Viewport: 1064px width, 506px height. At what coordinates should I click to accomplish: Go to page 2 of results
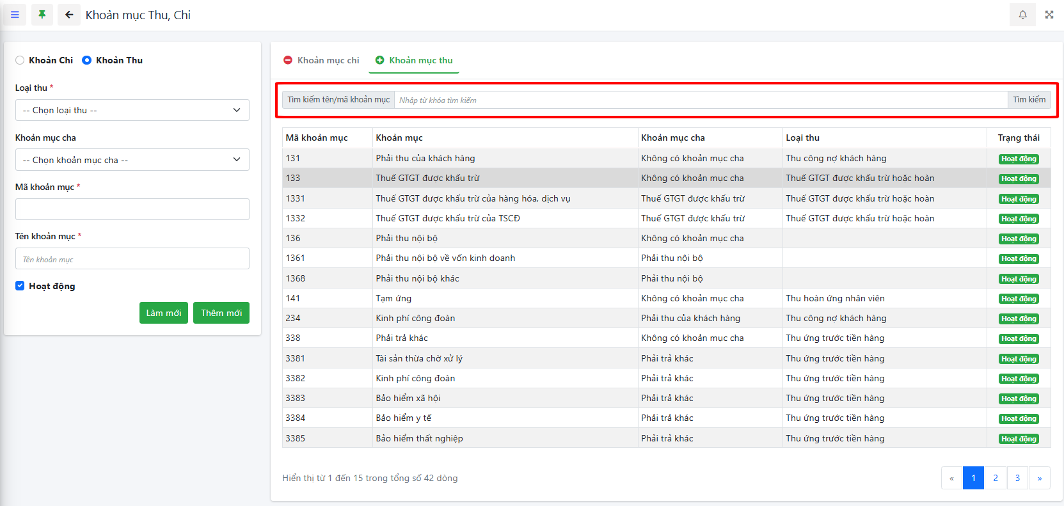(995, 478)
